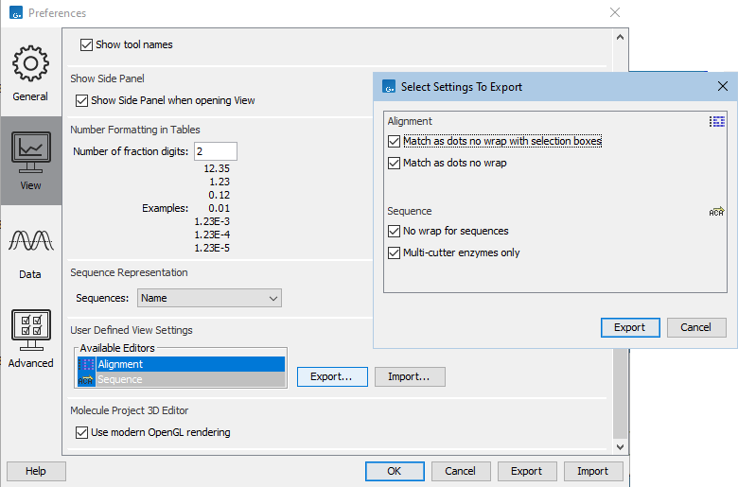The height and width of the screenshot is (487, 738).
Task: Click the Preferences window app icon
Action: (16, 12)
